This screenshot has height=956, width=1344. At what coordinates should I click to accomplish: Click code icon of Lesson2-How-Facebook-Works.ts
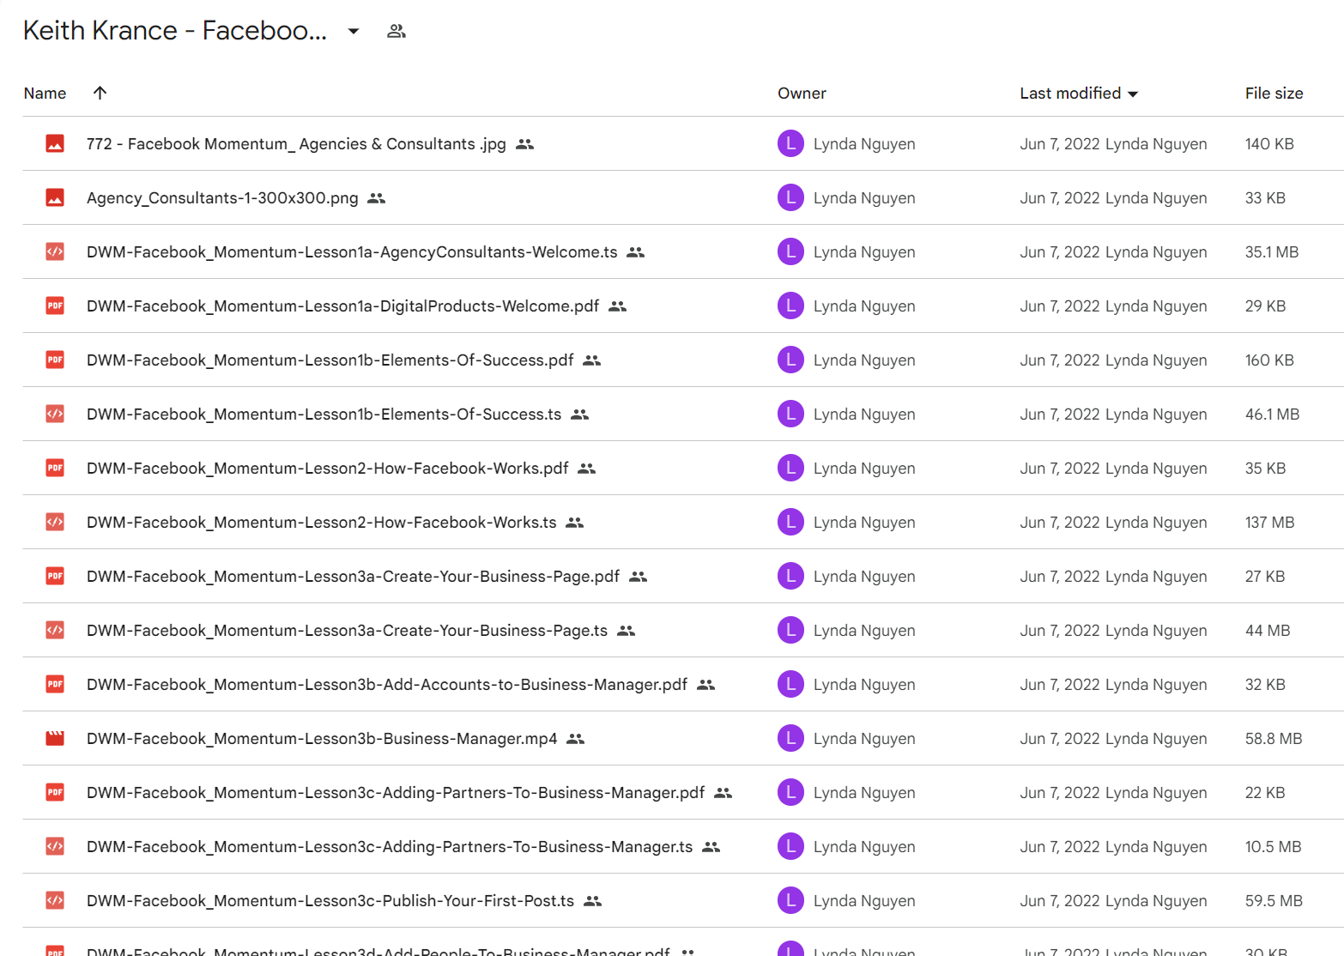[x=55, y=522]
